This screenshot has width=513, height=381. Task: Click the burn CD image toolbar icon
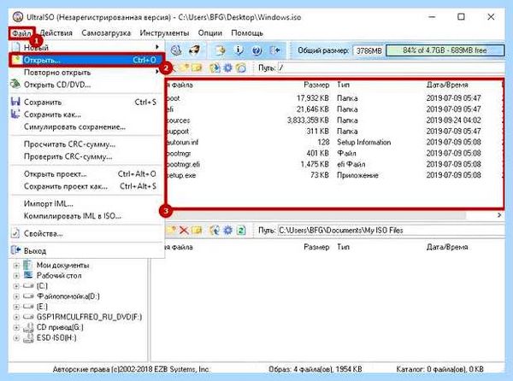(x=195, y=50)
